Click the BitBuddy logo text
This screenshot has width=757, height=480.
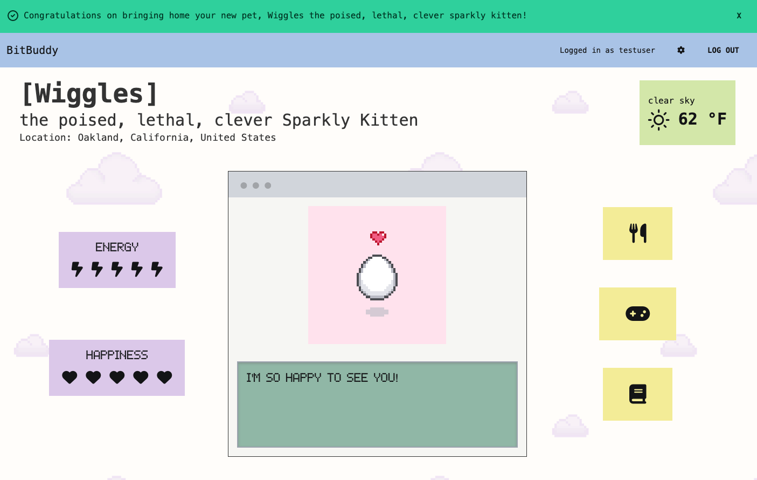click(x=32, y=50)
